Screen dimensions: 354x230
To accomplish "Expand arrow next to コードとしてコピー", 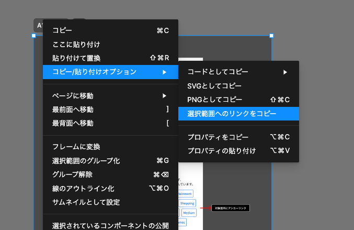I will (285, 72).
